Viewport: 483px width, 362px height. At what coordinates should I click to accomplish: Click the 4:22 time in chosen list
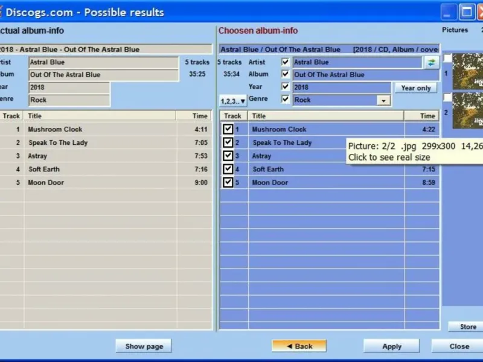tap(429, 129)
